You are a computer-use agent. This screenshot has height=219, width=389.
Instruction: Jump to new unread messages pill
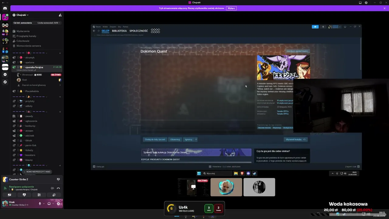click(37, 172)
